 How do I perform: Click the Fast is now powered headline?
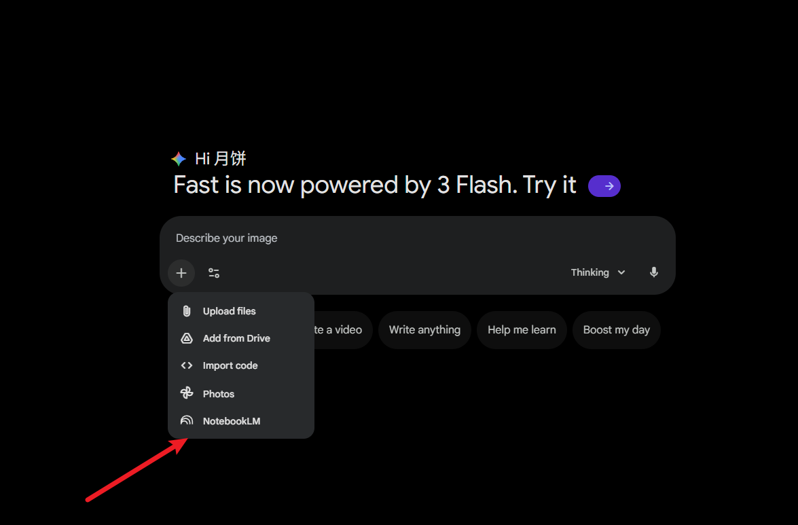[375, 185]
